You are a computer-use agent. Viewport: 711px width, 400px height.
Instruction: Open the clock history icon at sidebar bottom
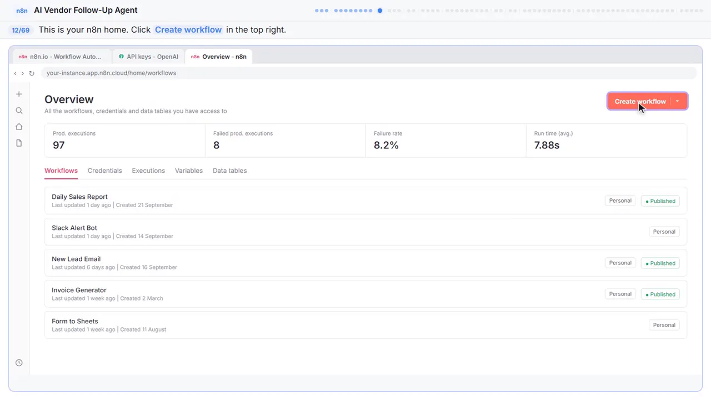click(x=19, y=363)
